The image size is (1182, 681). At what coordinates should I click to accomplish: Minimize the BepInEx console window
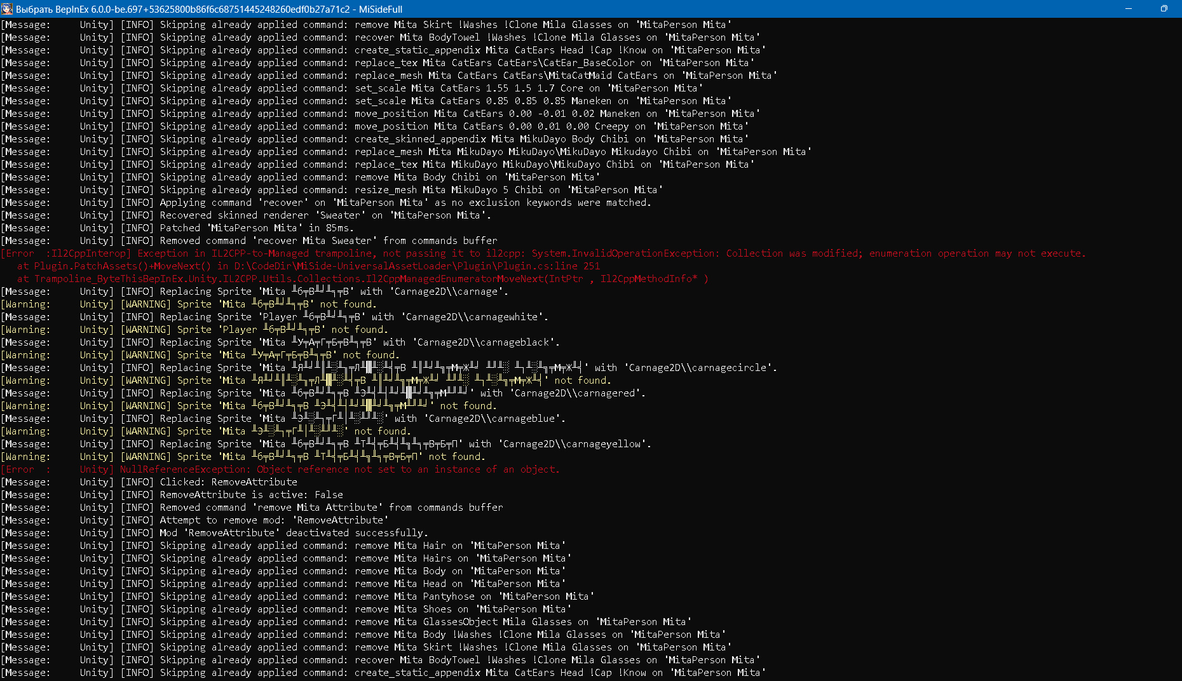click(1129, 9)
